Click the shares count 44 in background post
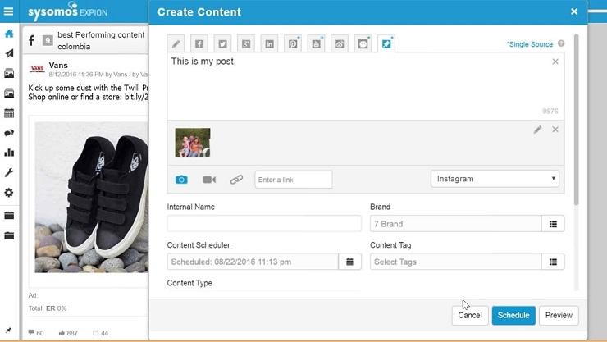 [x=101, y=333]
